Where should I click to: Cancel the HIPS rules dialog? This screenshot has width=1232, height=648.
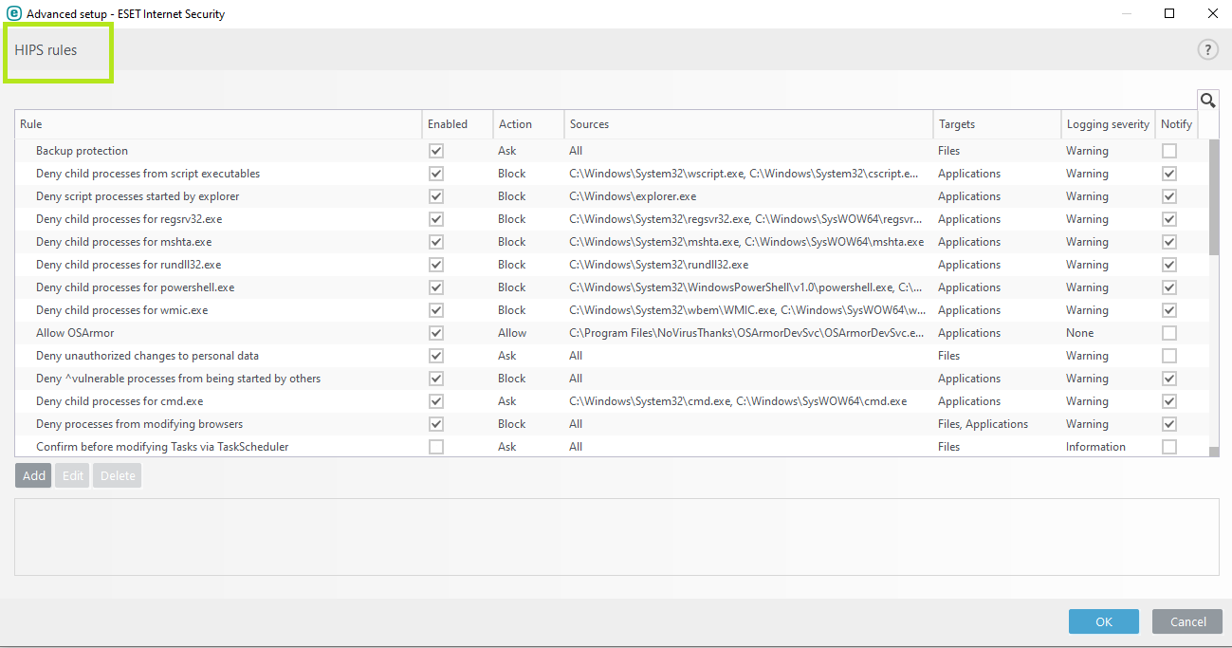click(1186, 621)
